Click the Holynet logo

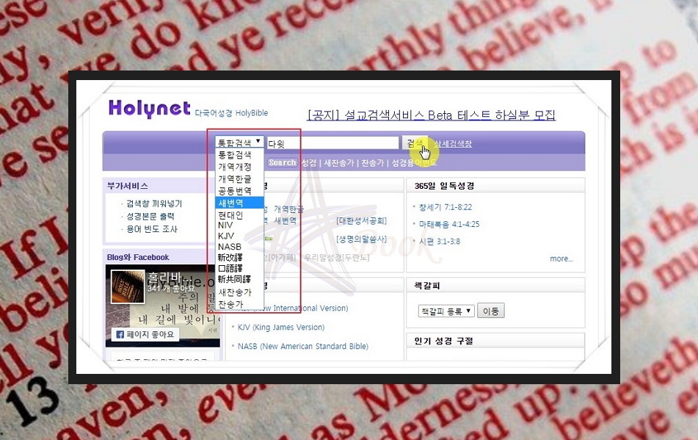coord(150,108)
